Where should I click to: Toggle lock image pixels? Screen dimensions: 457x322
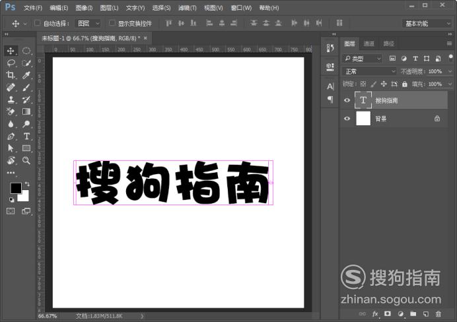(x=373, y=84)
